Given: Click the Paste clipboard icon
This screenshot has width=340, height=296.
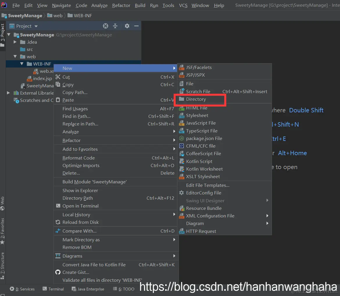Looking at the screenshot, I should coord(58,100).
